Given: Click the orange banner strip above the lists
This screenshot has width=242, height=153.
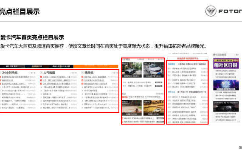Looking at the screenshot, I should pos(96,66).
